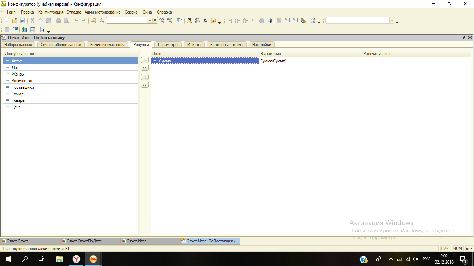
Task: Click the New document toolbar icon
Action: point(7,20)
